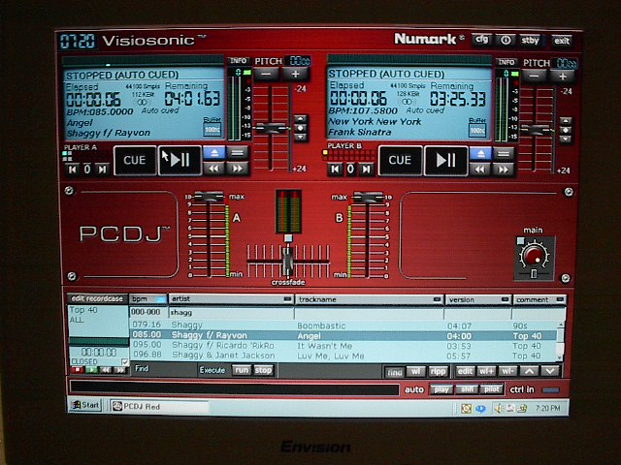The height and width of the screenshot is (465, 621).
Task: Click the 0 button on Player B
Action: [350, 170]
